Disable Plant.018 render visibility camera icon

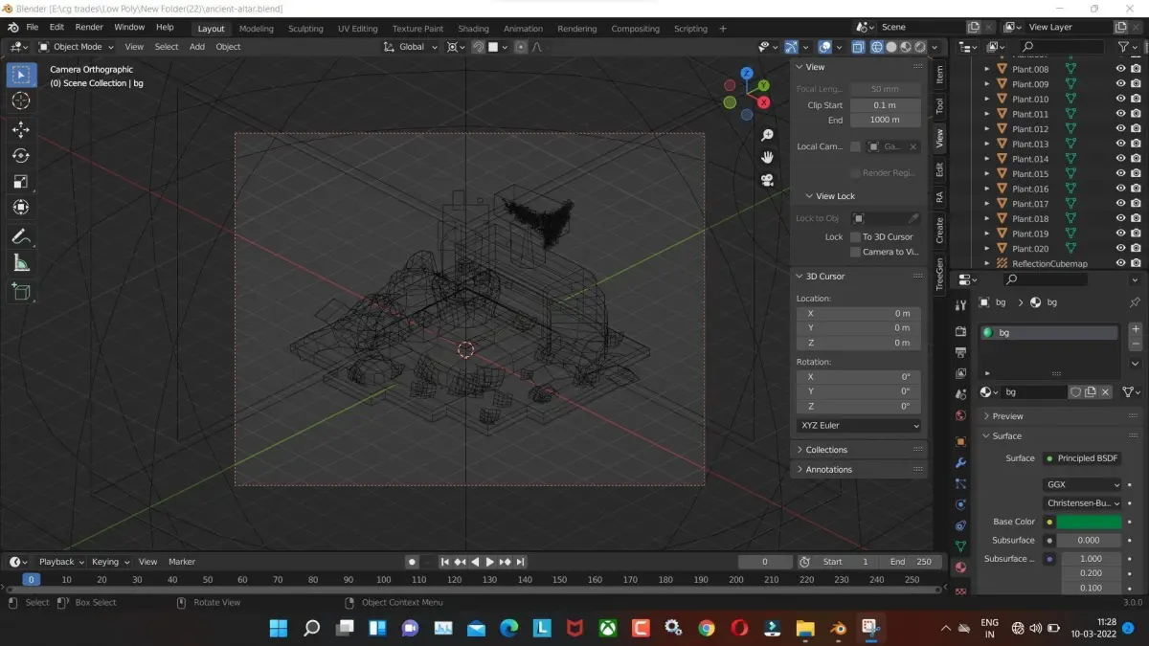tap(1136, 218)
